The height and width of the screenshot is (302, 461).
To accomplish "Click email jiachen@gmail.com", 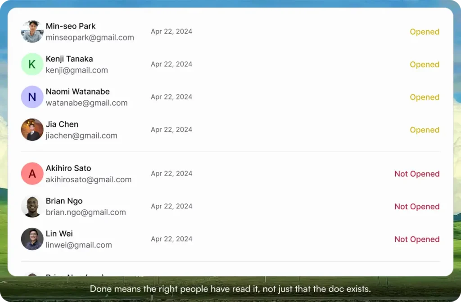I will 81,135.
